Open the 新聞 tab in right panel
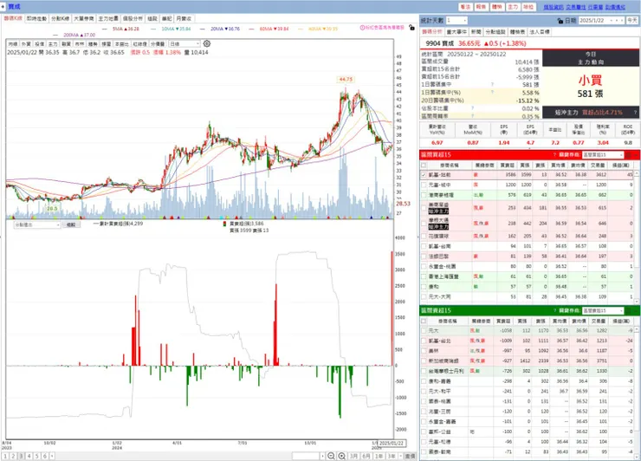The width and height of the screenshot is (641, 461). pyautogui.click(x=476, y=32)
